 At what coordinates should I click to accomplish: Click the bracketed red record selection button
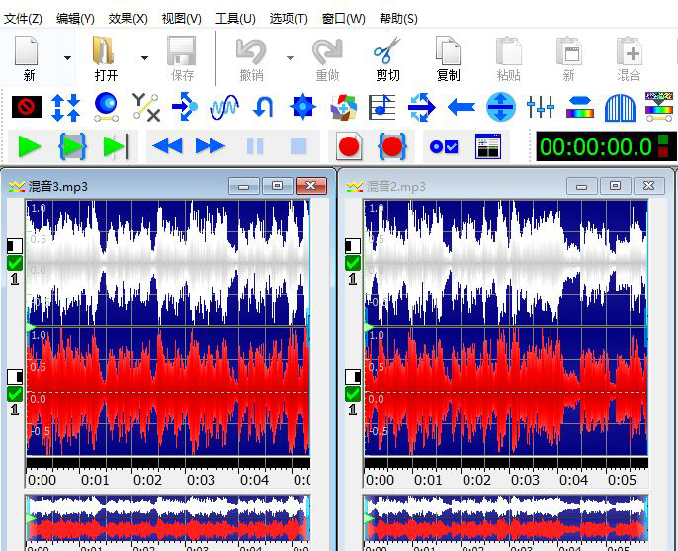click(x=392, y=146)
